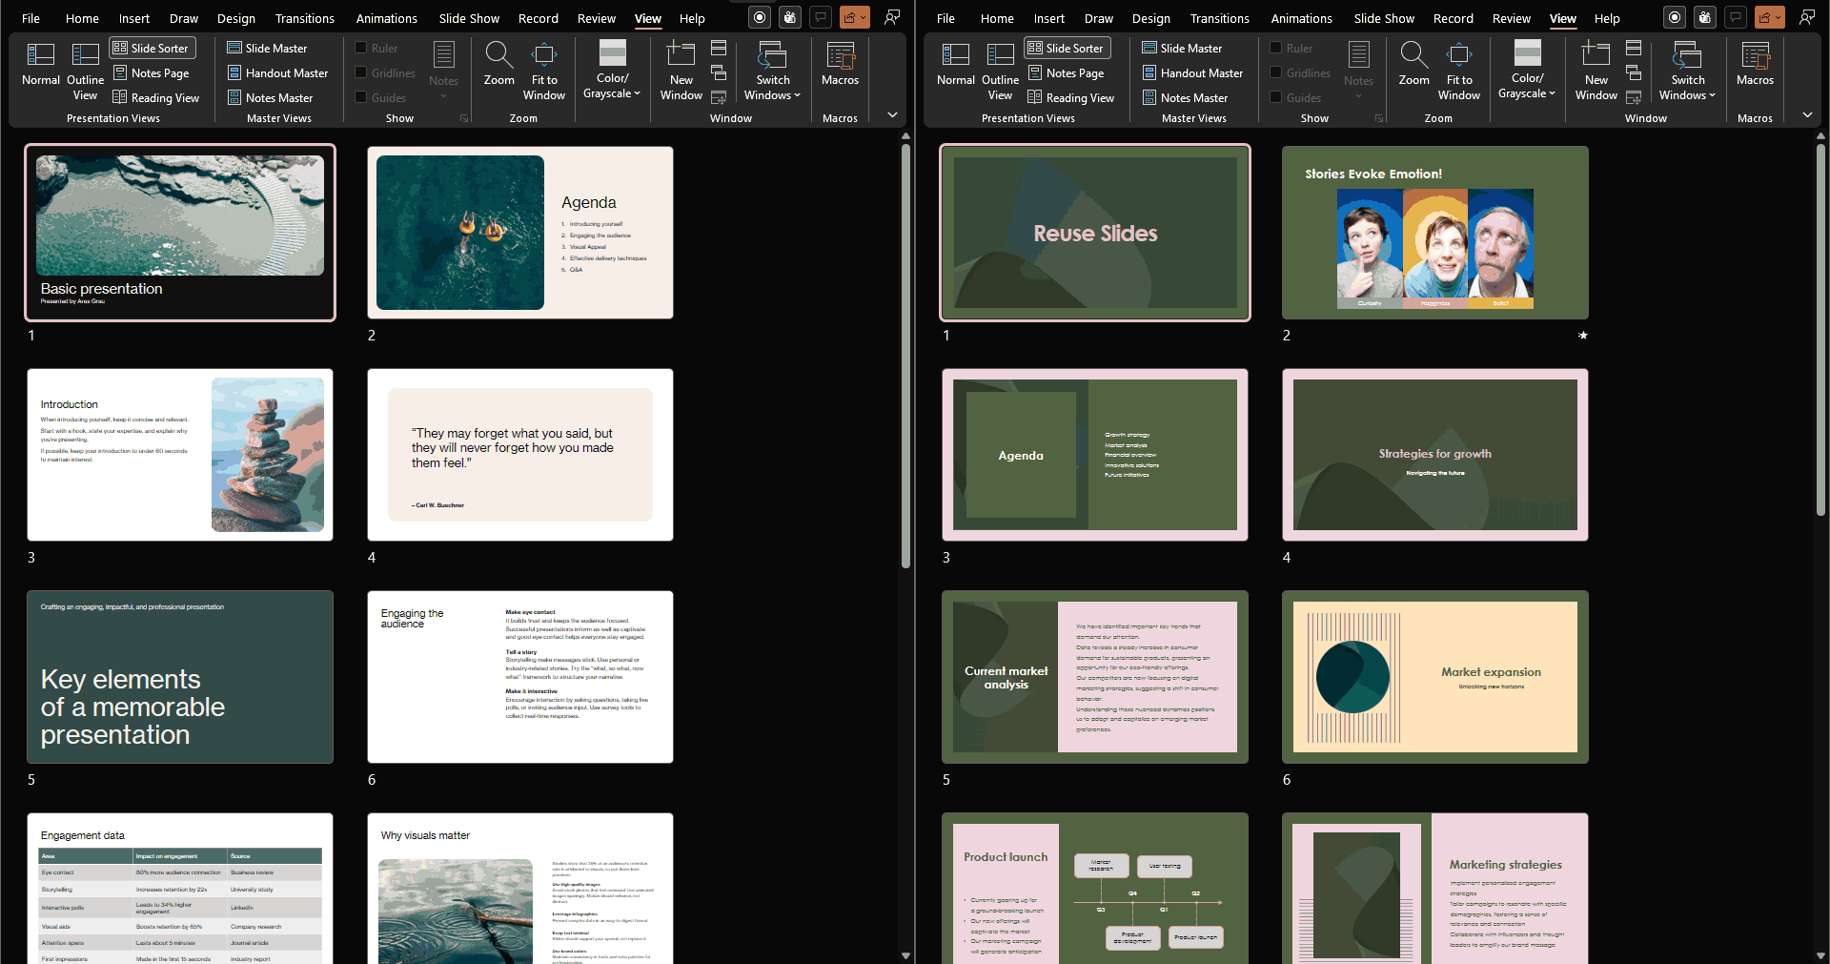Activate Reading View mode
The height and width of the screenshot is (964, 1830).
tap(157, 97)
